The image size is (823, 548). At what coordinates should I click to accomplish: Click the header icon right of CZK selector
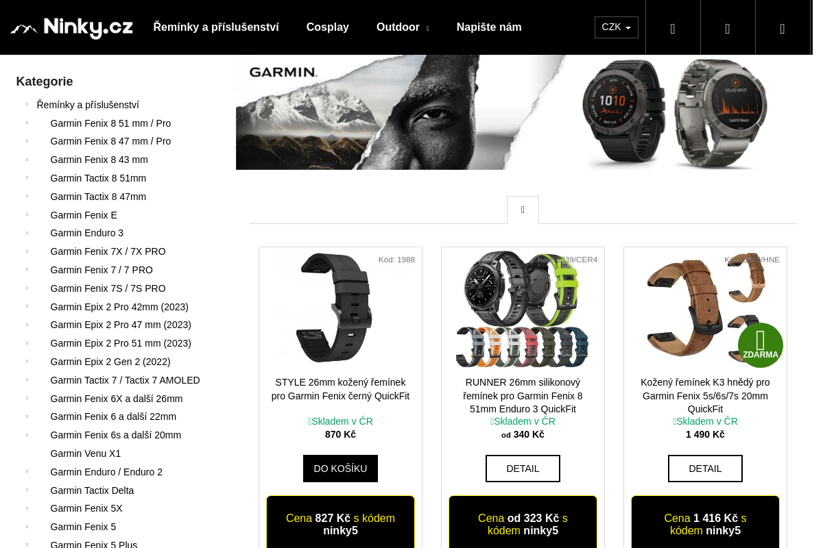[673, 28]
